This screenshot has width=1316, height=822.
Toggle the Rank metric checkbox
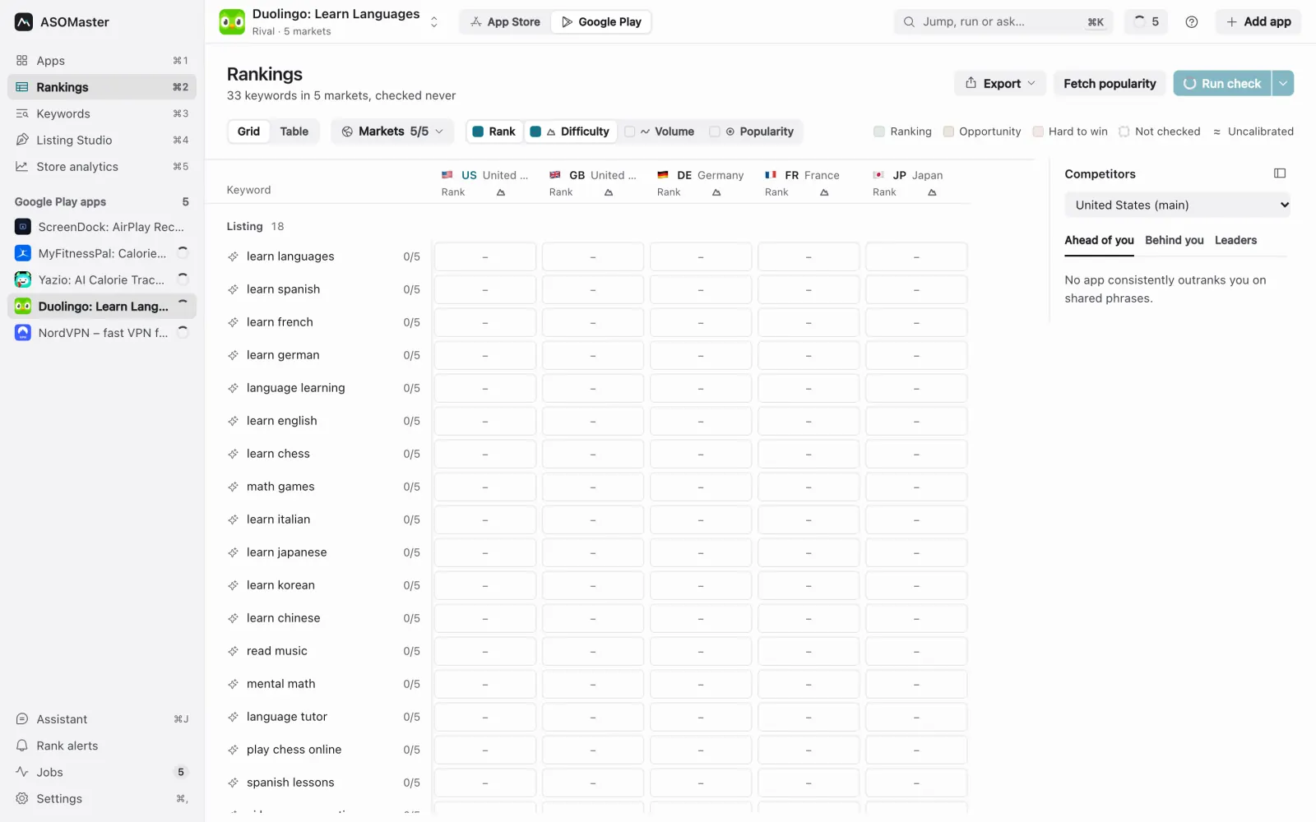tap(478, 132)
